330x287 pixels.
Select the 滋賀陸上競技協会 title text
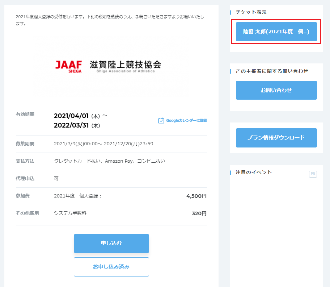[125, 65]
